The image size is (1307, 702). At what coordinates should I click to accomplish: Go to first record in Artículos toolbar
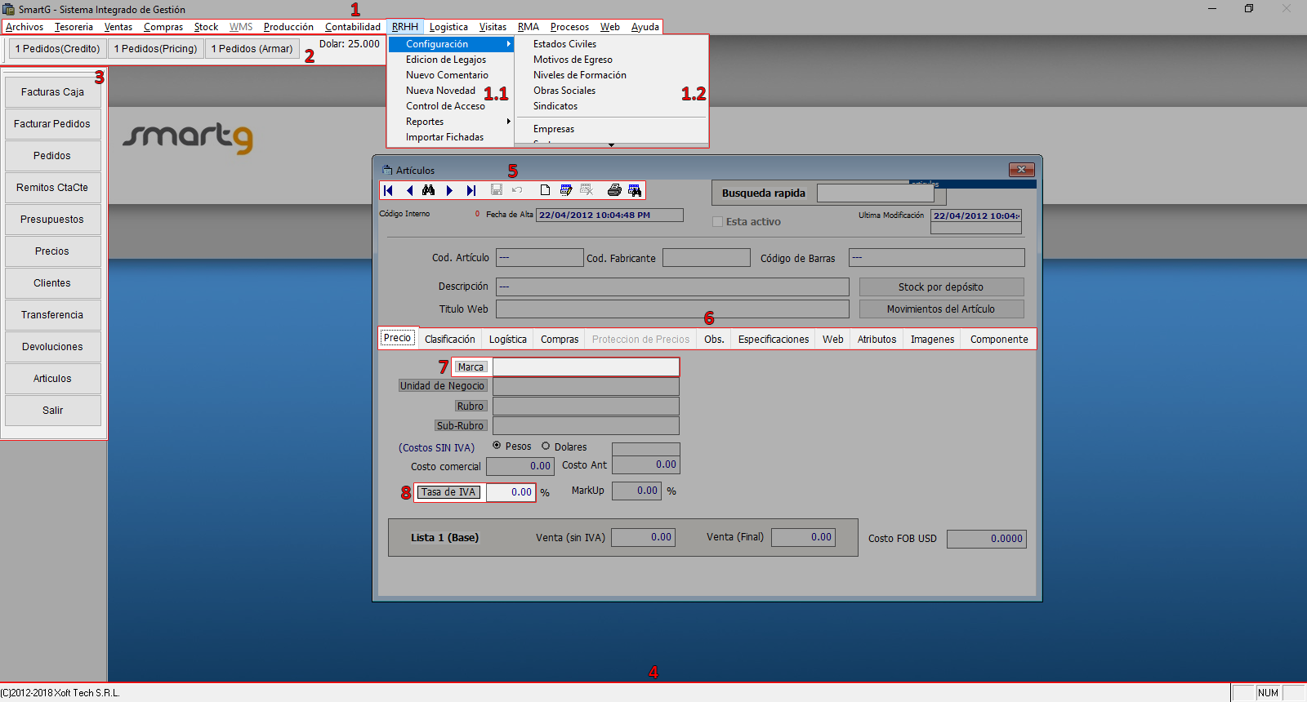[389, 190]
